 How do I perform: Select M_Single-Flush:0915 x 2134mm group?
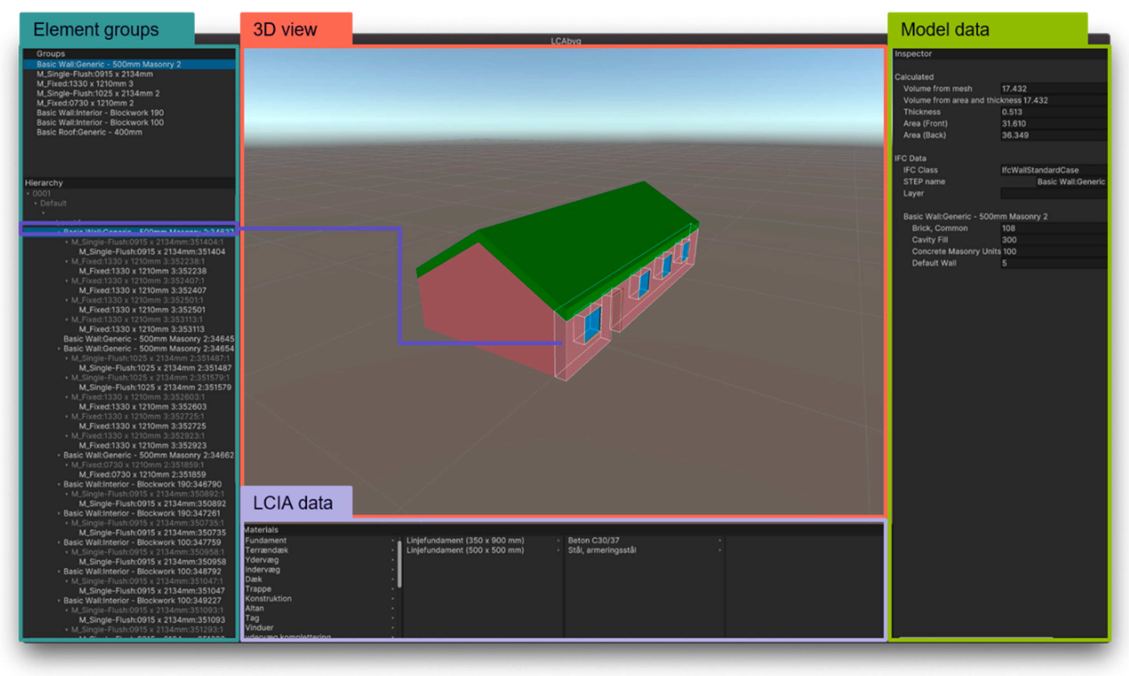(x=95, y=74)
